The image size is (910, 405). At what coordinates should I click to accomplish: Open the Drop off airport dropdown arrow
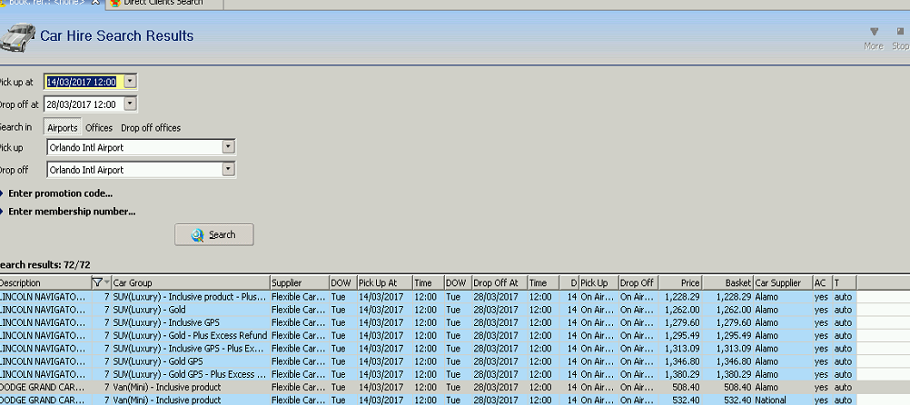[x=229, y=170]
